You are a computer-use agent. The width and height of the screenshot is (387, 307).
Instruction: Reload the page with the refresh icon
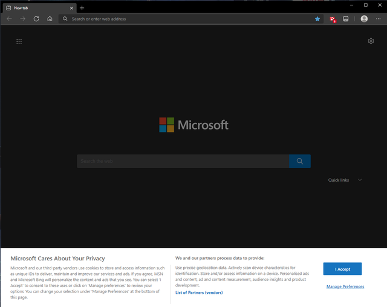(36, 19)
